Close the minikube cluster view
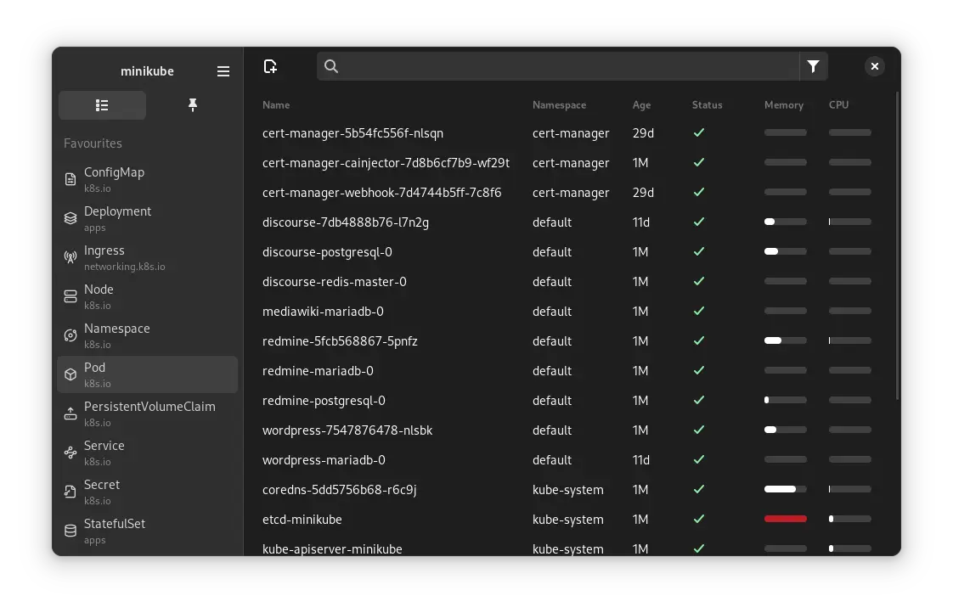Image resolution: width=953 pixels, height=613 pixels. [x=874, y=65]
